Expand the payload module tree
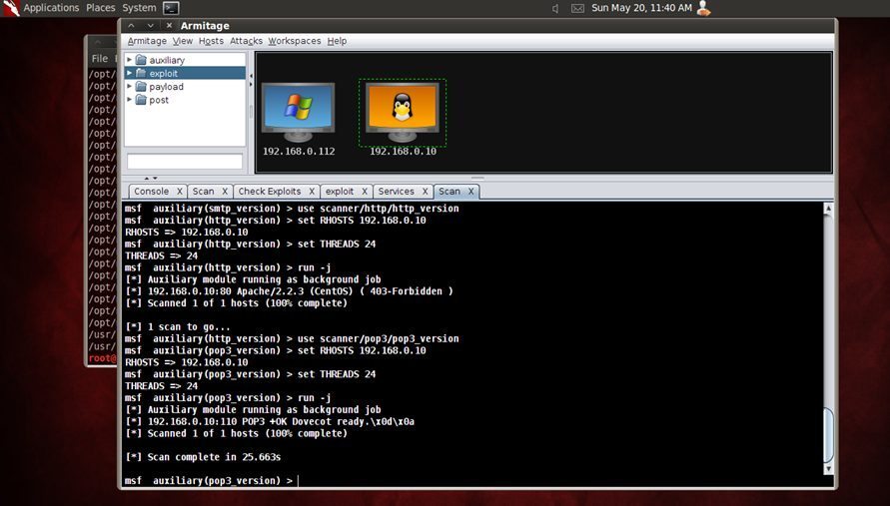The width and height of the screenshot is (890, 506). 130,86
